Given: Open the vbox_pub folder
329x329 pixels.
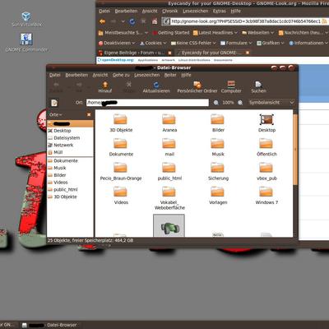Looking at the screenshot, I should [266, 171].
